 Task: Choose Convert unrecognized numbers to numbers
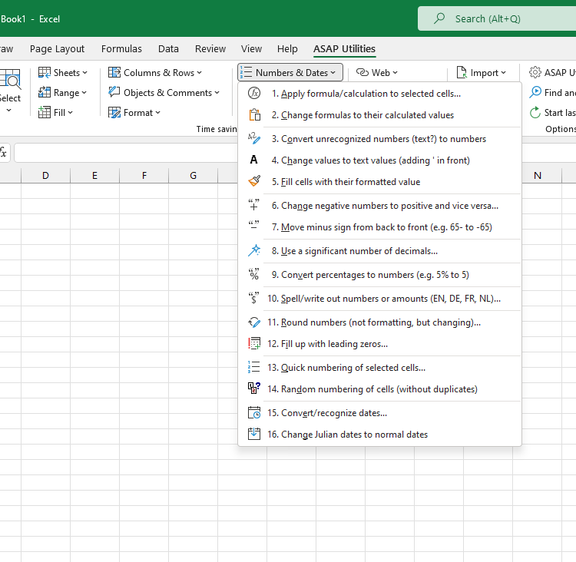(380, 139)
